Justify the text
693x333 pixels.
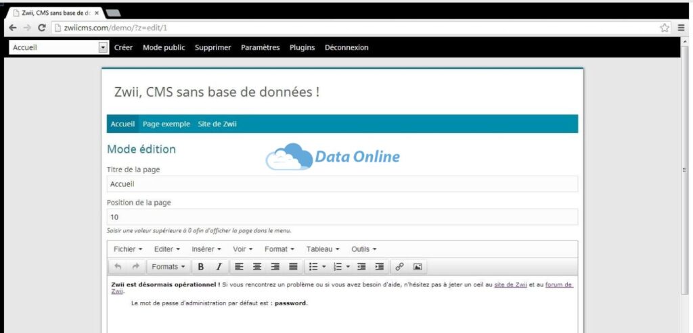point(293,266)
